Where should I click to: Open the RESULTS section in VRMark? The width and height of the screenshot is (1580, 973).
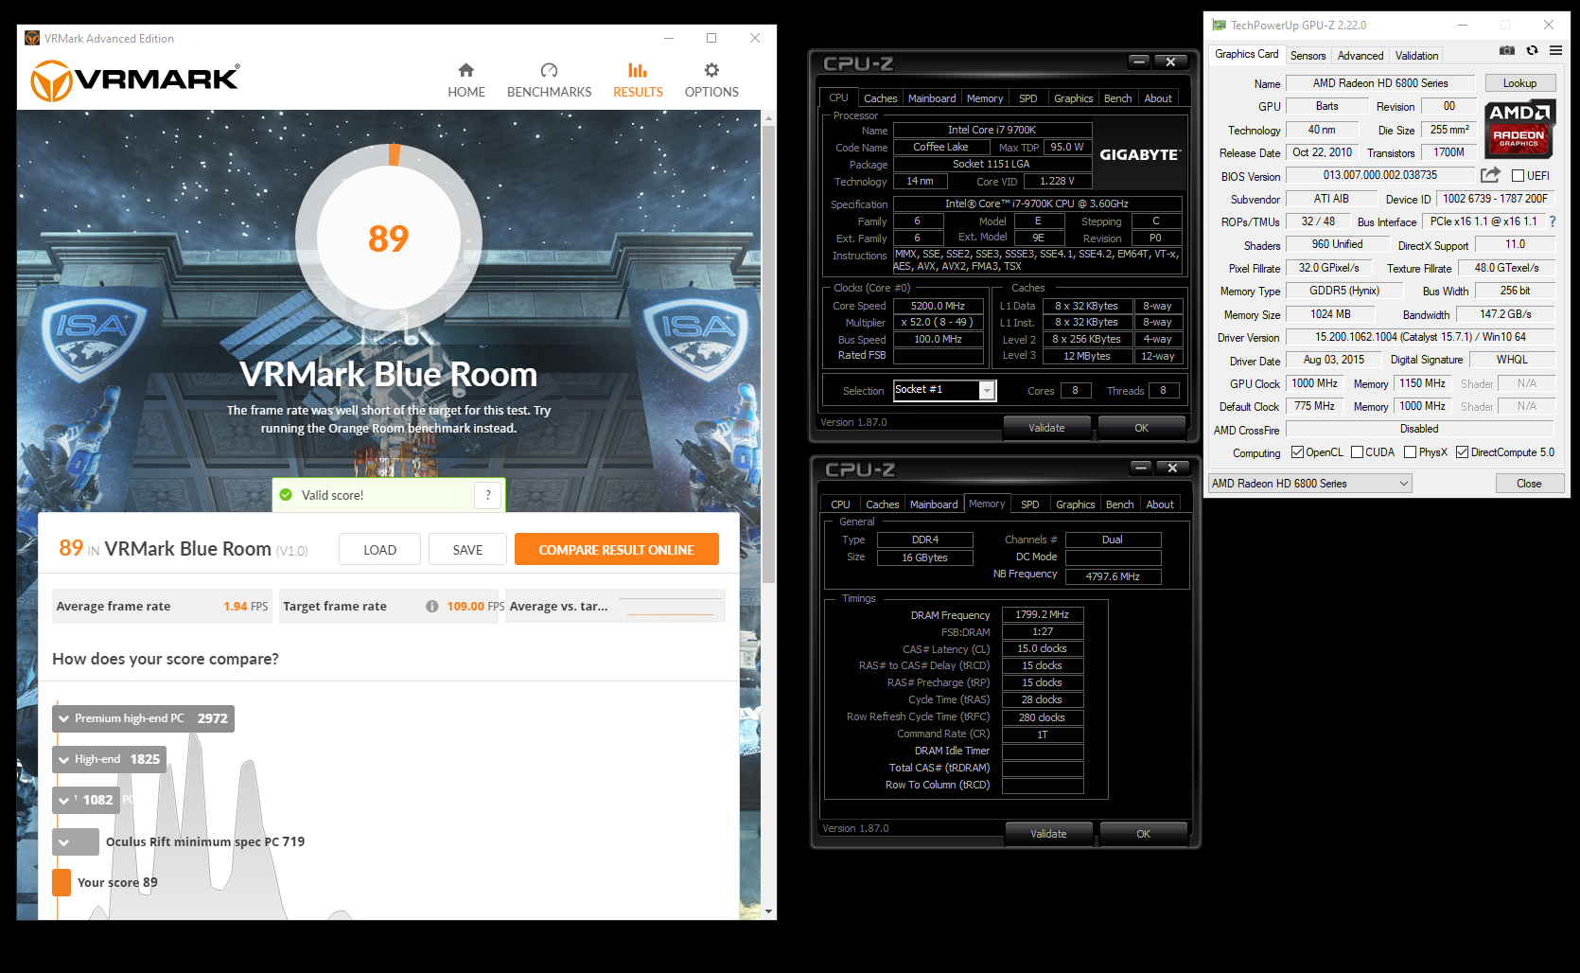pos(638,80)
